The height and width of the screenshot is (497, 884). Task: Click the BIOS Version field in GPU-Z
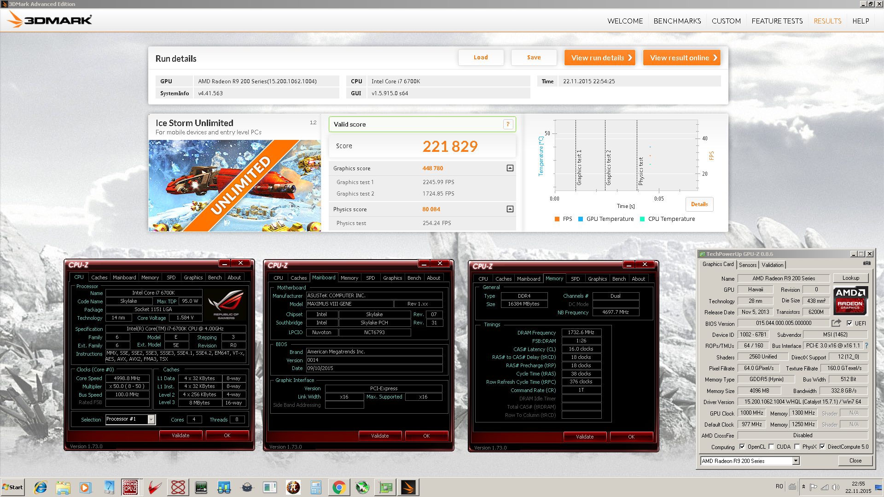[x=783, y=323]
